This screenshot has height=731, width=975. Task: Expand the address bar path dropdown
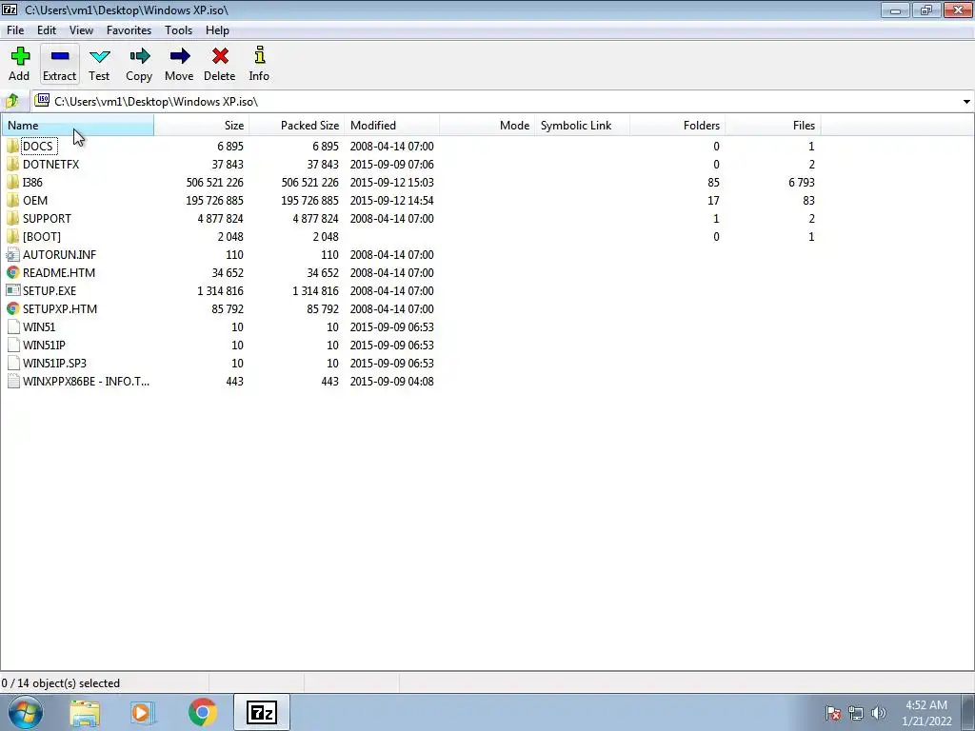pyautogui.click(x=966, y=101)
